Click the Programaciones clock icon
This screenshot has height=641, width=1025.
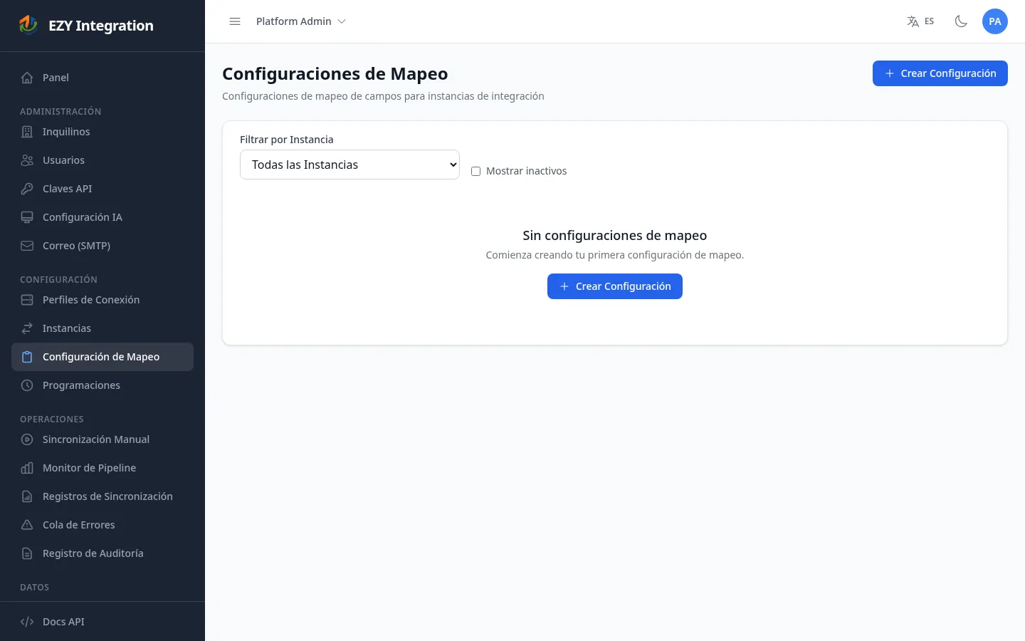(27, 385)
